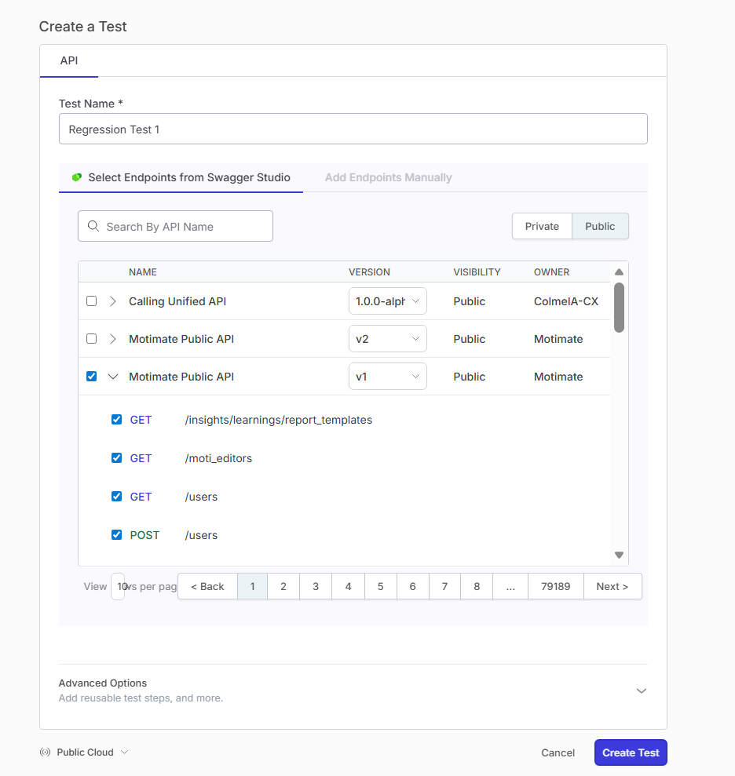Click the Create Test button
The width and height of the screenshot is (735, 776).
click(x=631, y=752)
